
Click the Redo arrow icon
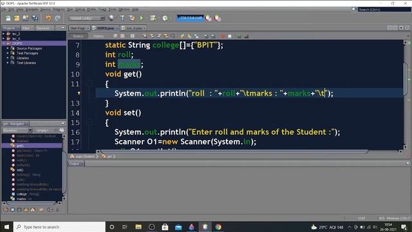coord(57,18)
